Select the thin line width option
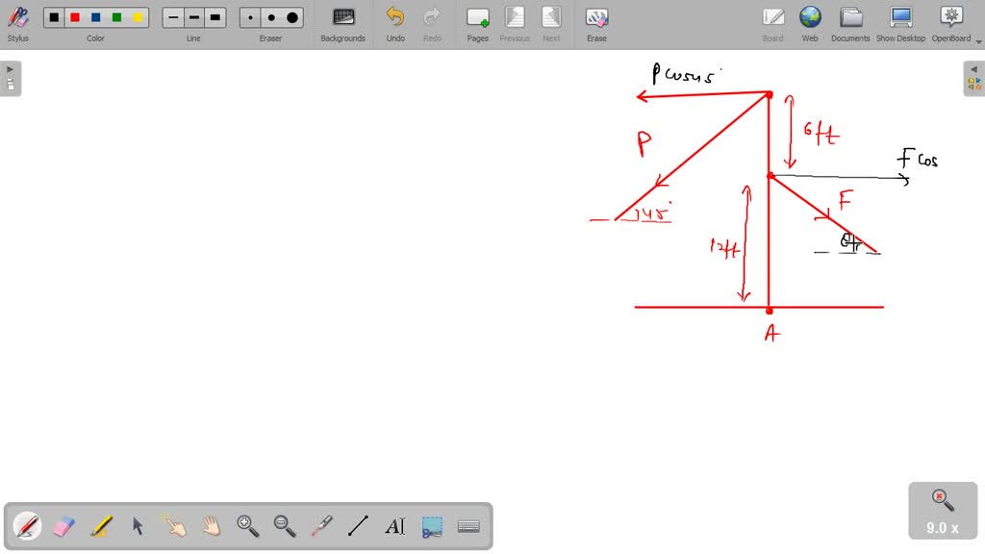Image resolution: width=985 pixels, height=554 pixels. point(173,17)
